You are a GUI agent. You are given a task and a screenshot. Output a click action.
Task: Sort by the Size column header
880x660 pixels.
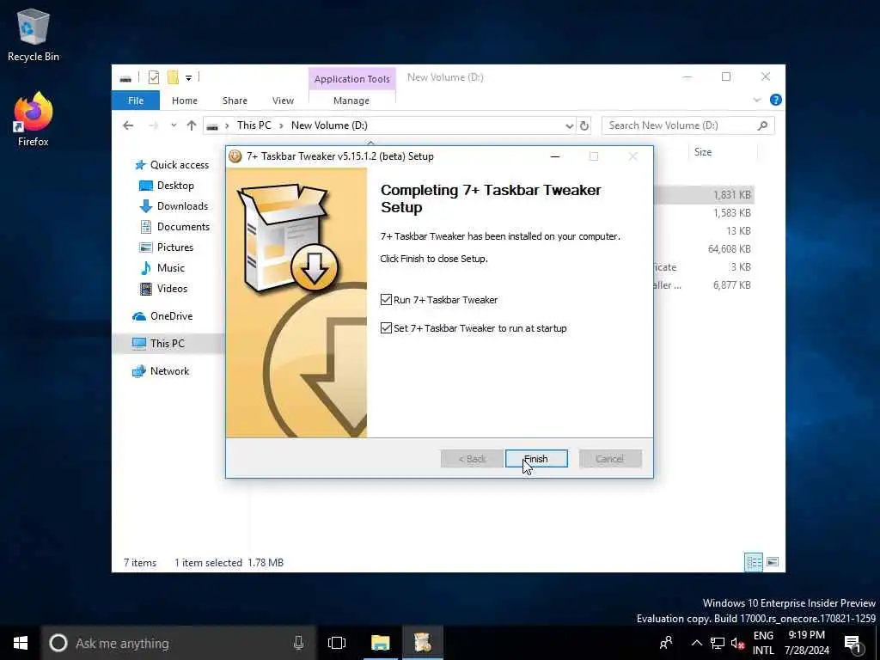(x=703, y=152)
